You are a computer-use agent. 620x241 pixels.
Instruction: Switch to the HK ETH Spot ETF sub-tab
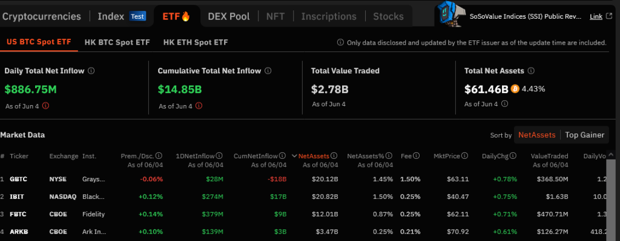click(x=196, y=42)
